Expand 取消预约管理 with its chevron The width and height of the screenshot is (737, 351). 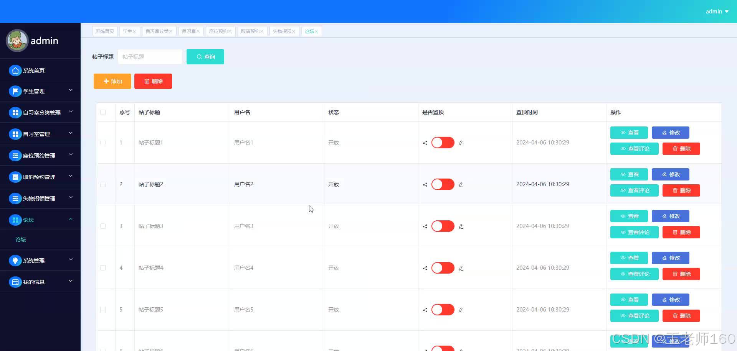tap(71, 176)
